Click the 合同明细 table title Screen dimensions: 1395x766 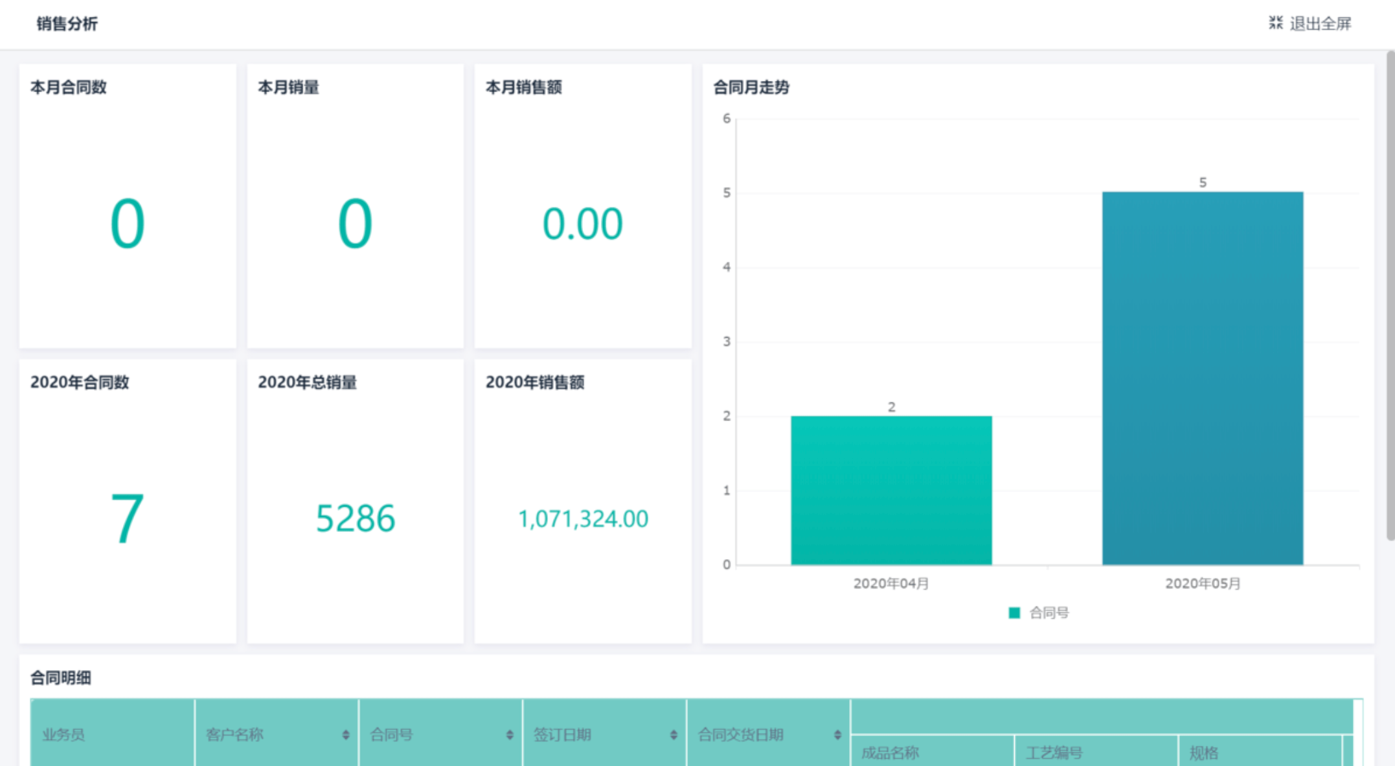[x=61, y=678]
